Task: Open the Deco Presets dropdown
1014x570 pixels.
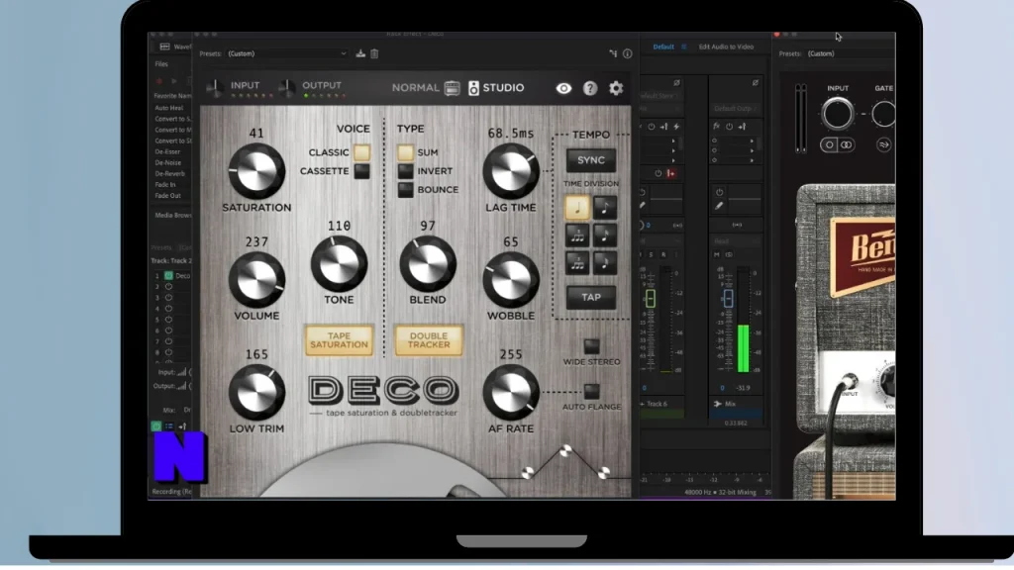Action: click(286, 53)
